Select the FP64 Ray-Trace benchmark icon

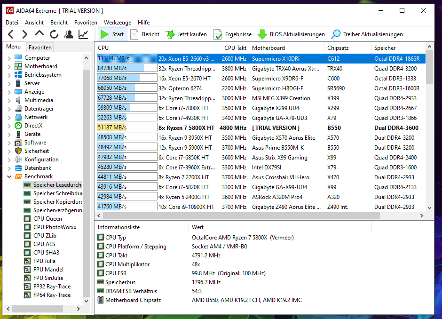pyautogui.click(x=27, y=295)
